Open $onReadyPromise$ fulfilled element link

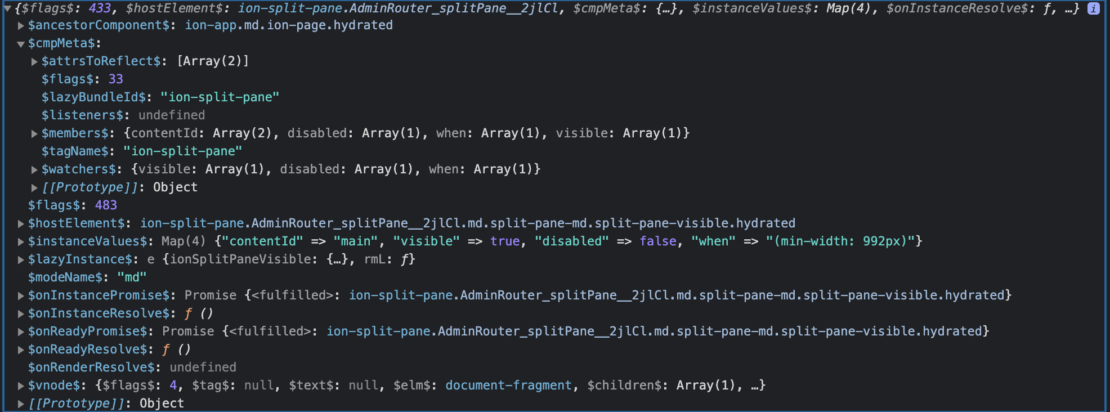(655, 332)
